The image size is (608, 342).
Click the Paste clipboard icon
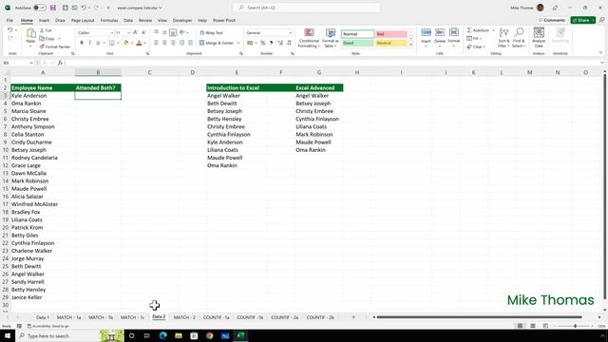[30, 33]
